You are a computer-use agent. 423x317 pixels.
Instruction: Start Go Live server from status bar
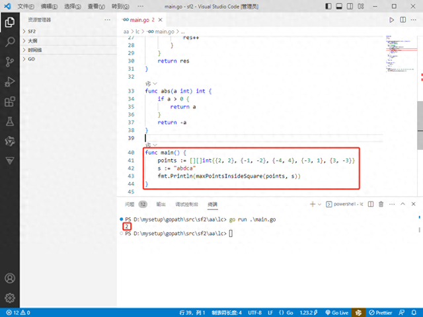tap(337, 312)
